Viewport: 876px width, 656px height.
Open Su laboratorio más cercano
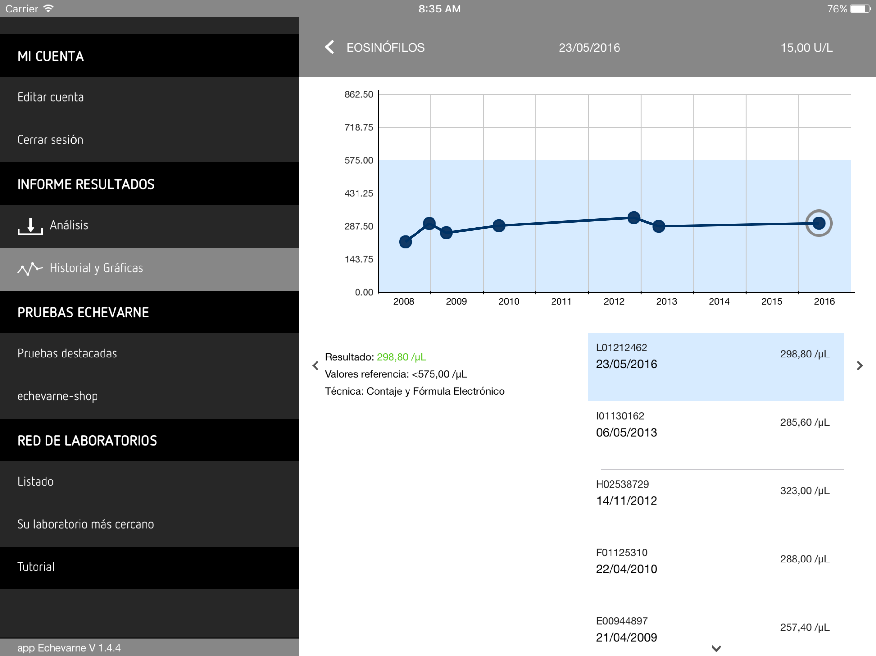(86, 524)
